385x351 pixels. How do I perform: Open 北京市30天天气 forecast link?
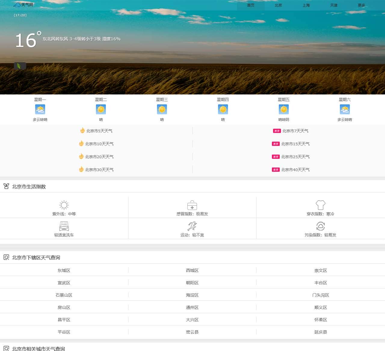[x=99, y=170]
